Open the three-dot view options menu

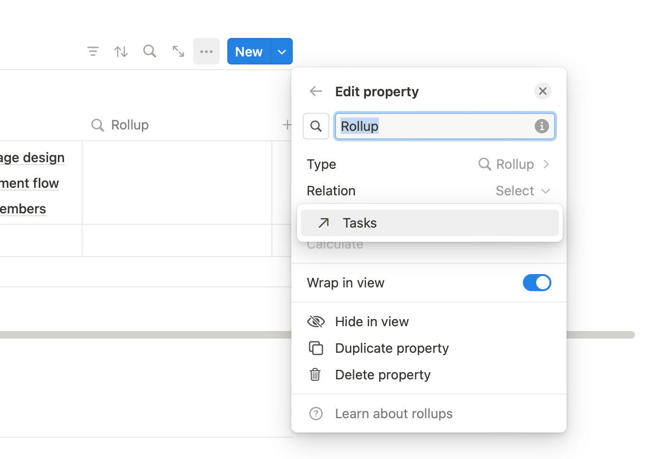click(x=206, y=51)
